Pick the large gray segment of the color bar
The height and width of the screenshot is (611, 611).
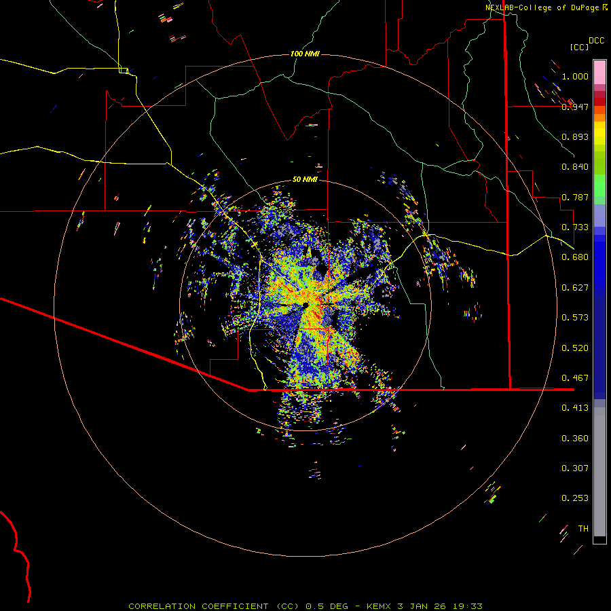tap(599, 472)
